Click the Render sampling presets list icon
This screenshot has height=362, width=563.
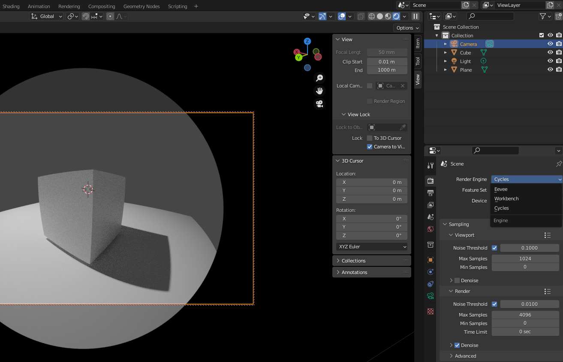pyautogui.click(x=547, y=291)
